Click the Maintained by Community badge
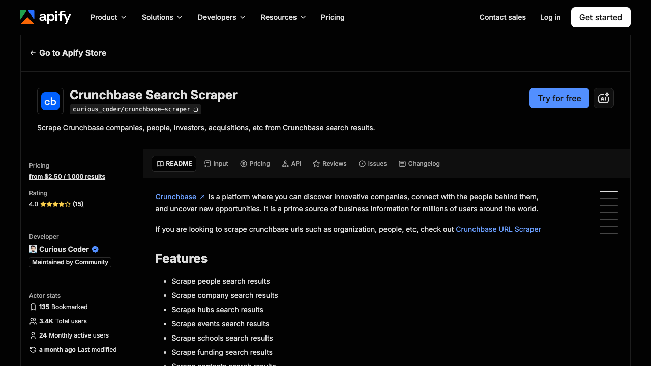Image resolution: width=651 pixels, height=366 pixels. tap(70, 262)
